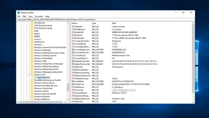Collapse the Windows NT tree node
Screen dimensions: 209x118
click(29, 75)
